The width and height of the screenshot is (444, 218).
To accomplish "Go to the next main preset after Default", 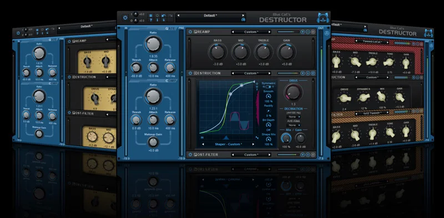I will (243, 16).
